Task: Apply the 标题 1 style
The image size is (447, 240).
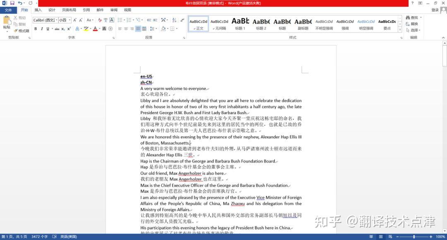Action: 240,24
